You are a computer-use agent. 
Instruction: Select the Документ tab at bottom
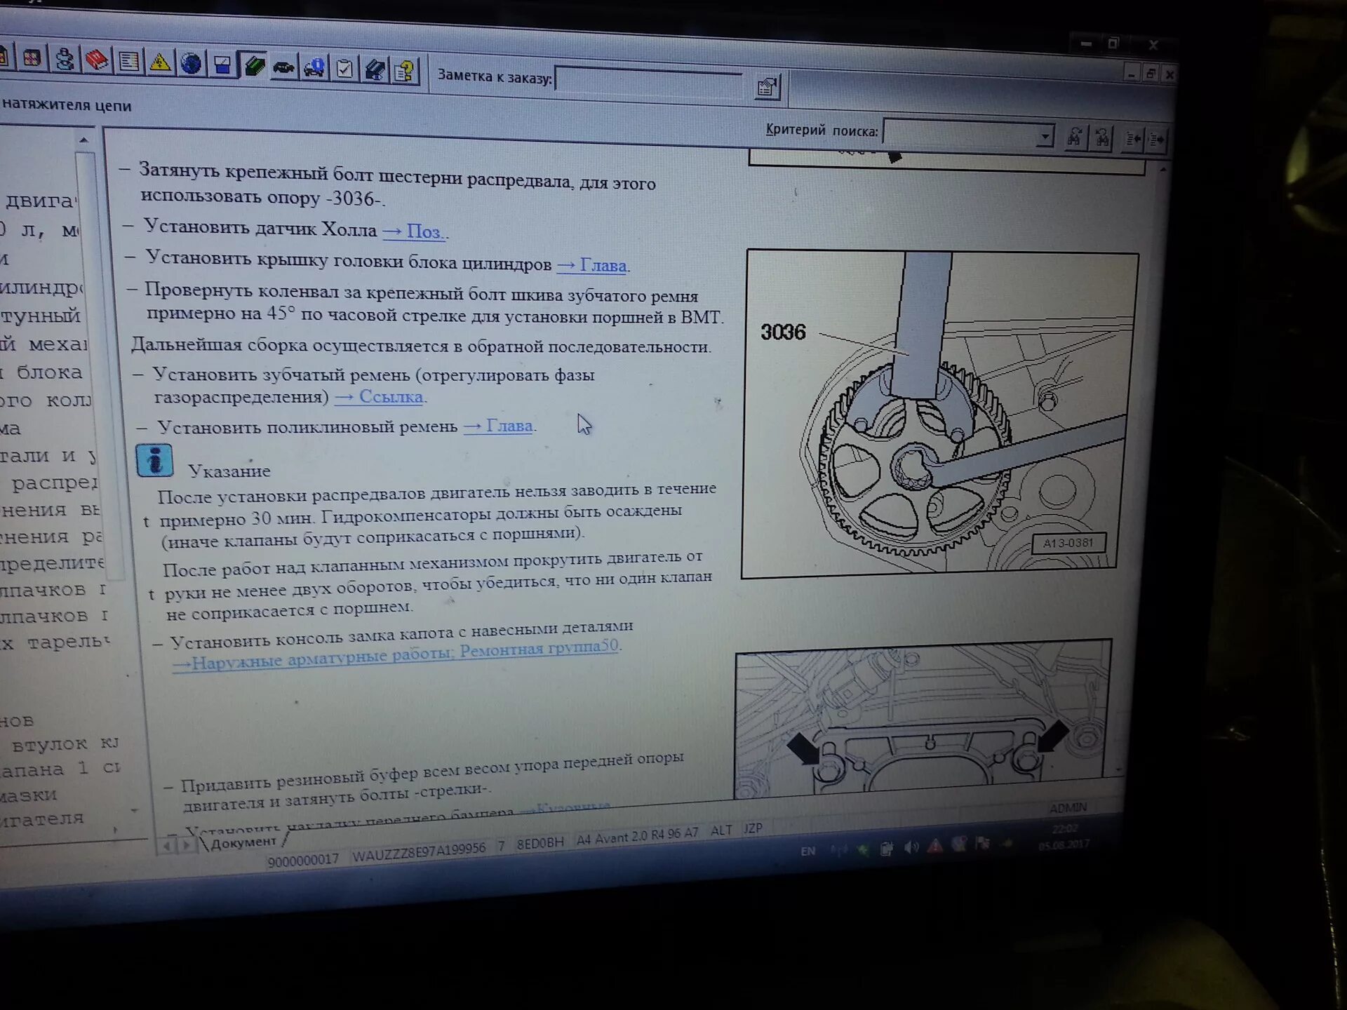(243, 842)
